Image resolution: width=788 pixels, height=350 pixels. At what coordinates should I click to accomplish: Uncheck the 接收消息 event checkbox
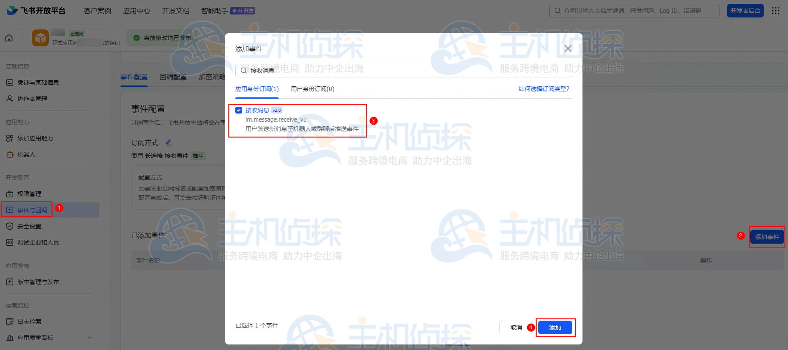coord(239,110)
